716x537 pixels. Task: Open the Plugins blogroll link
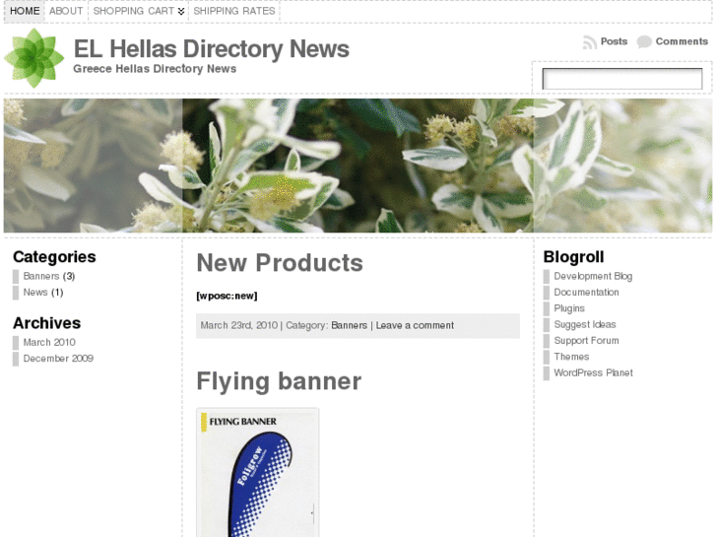[569, 308]
